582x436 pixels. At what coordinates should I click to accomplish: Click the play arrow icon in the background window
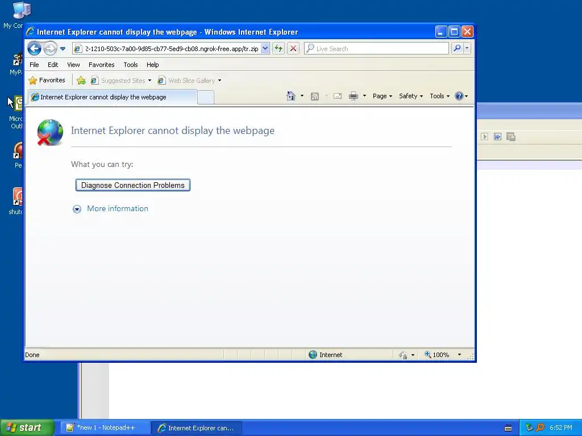484,137
